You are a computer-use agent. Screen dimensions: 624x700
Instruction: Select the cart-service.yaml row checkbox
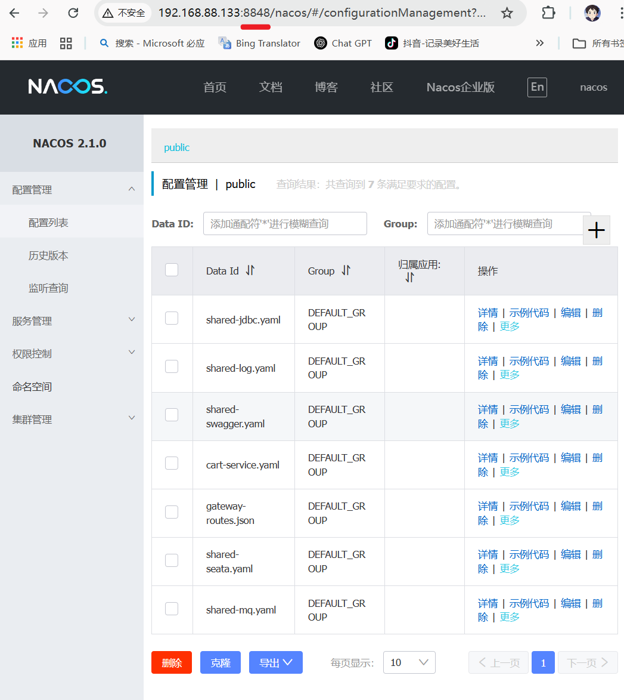[172, 463]
